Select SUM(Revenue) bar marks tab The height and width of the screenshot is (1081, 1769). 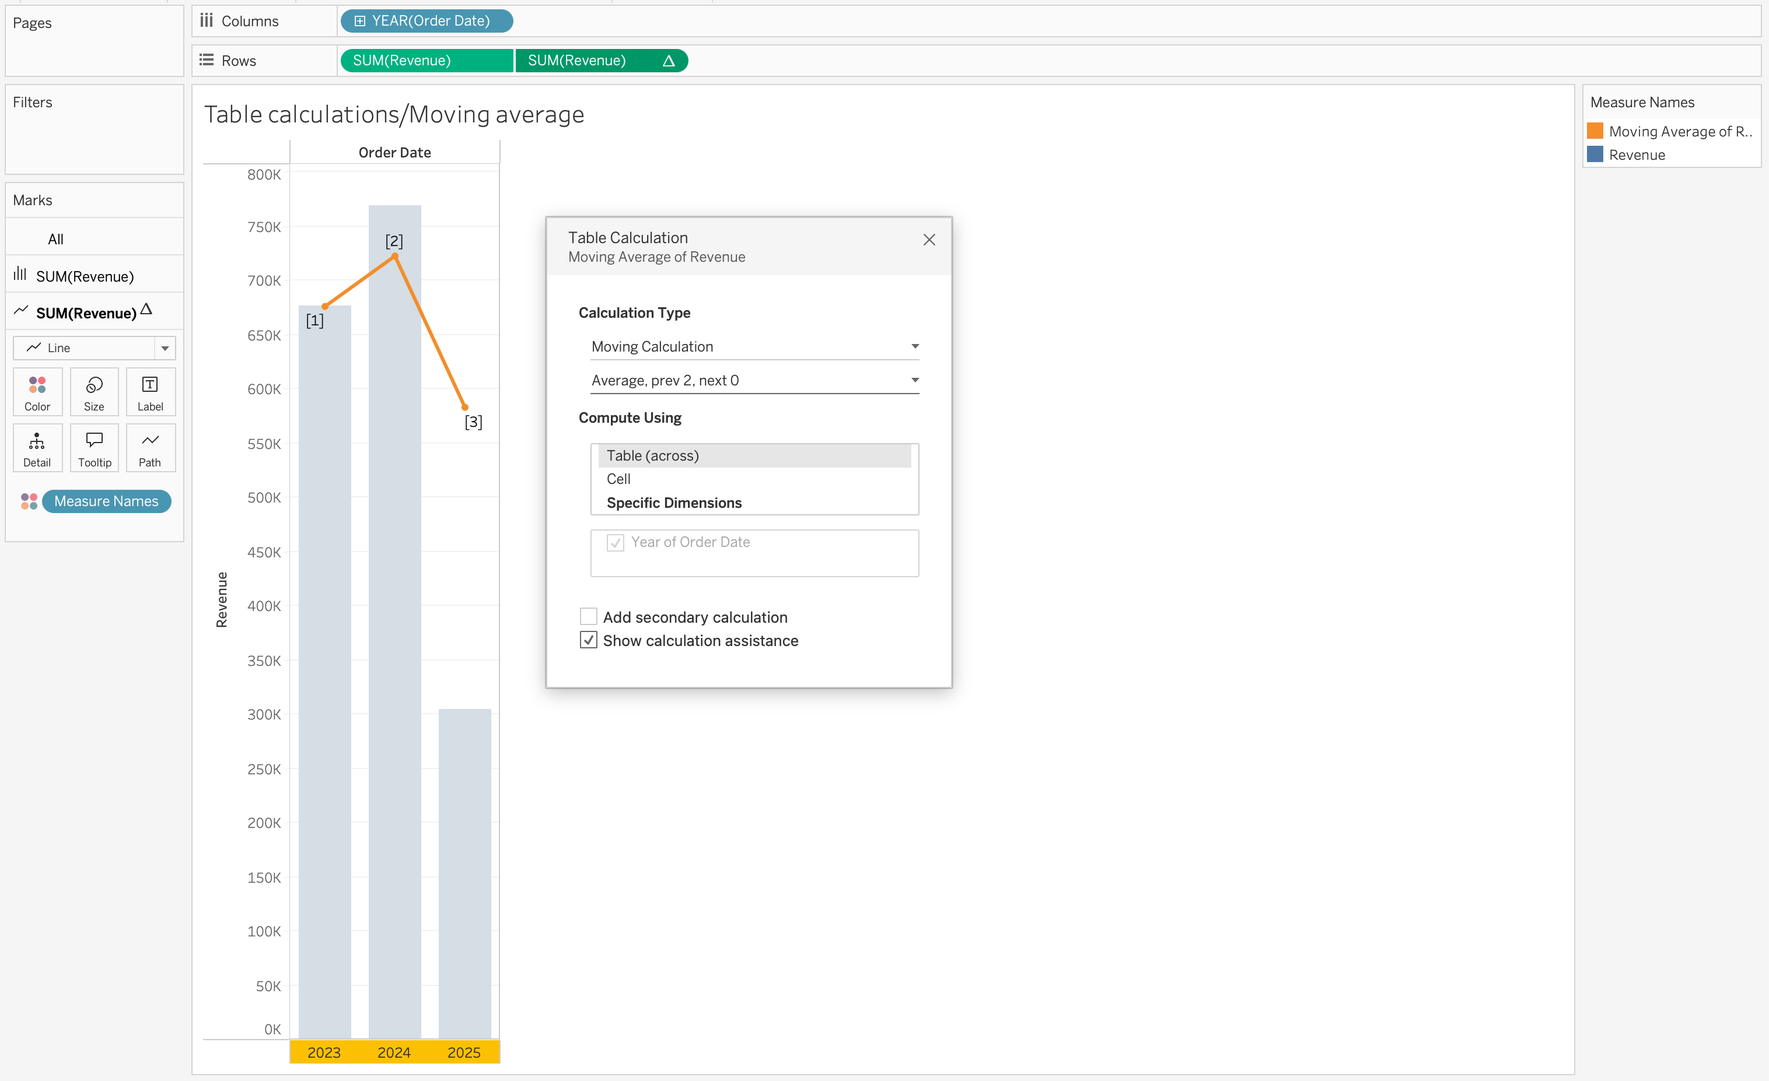point(85,276)
